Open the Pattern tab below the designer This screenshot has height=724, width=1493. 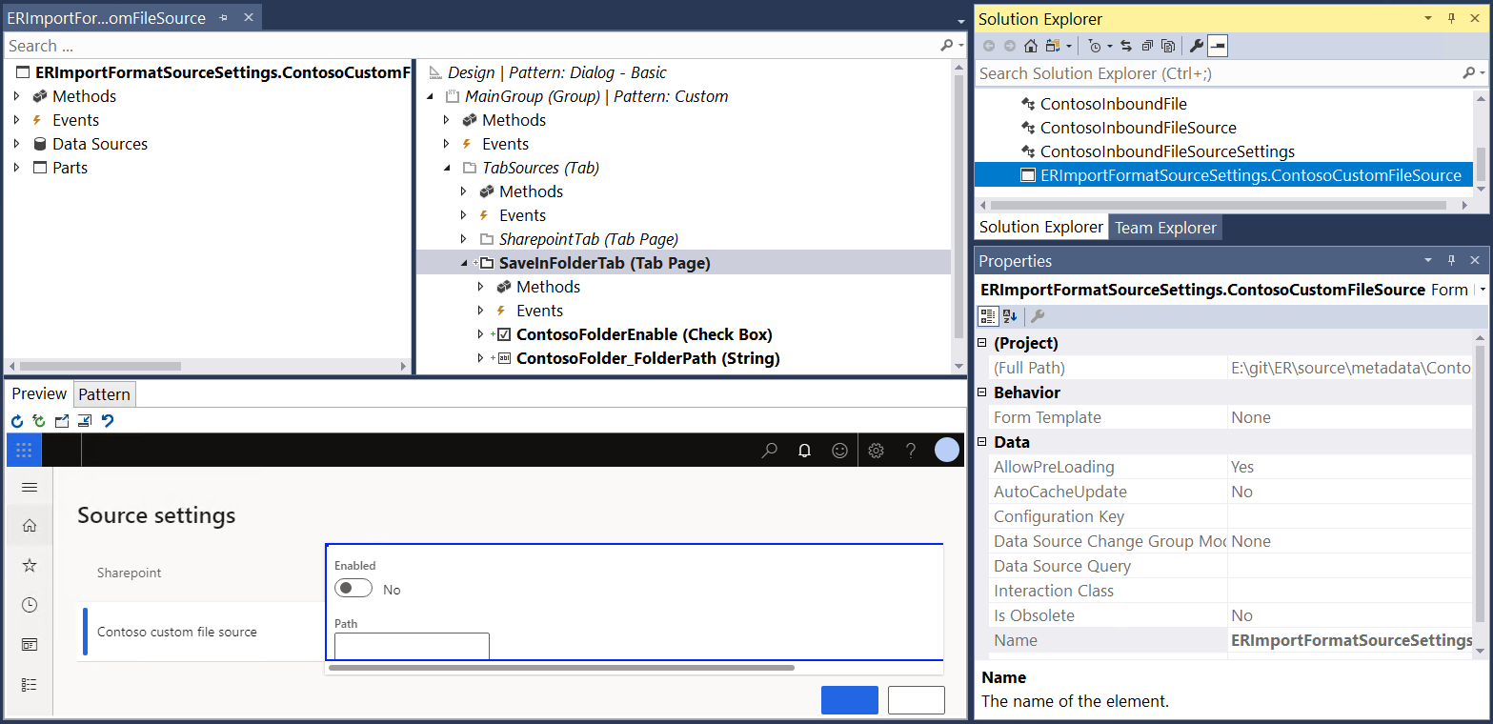104,393
